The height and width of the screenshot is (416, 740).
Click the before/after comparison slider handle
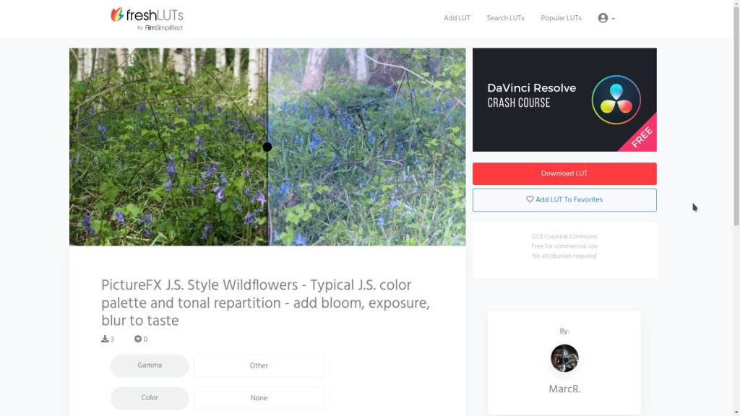coord(267,147)
